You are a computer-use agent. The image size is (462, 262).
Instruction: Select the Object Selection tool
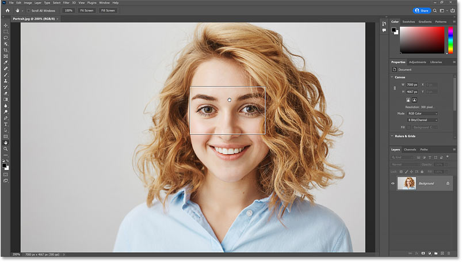point(6,44)
